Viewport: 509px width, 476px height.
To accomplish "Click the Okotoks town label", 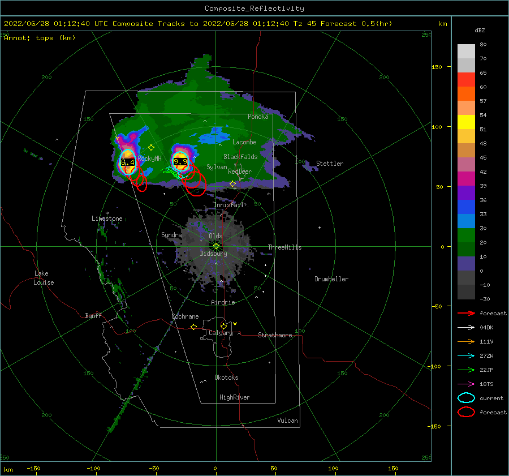I will [x=226, y=378].
